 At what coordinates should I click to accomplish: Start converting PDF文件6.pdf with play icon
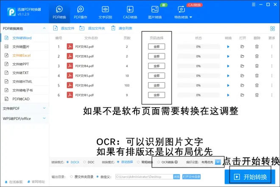(x=228, y=86)
